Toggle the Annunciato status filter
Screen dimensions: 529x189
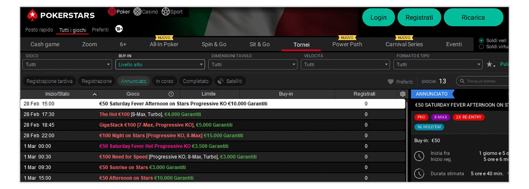pyautogui.click(x=134, y=81)
